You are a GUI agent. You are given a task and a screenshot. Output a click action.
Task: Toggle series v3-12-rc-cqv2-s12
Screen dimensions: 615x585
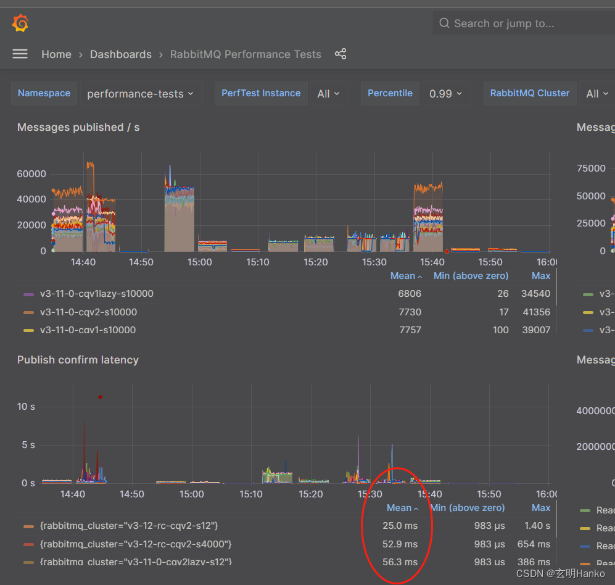(129, 526)
